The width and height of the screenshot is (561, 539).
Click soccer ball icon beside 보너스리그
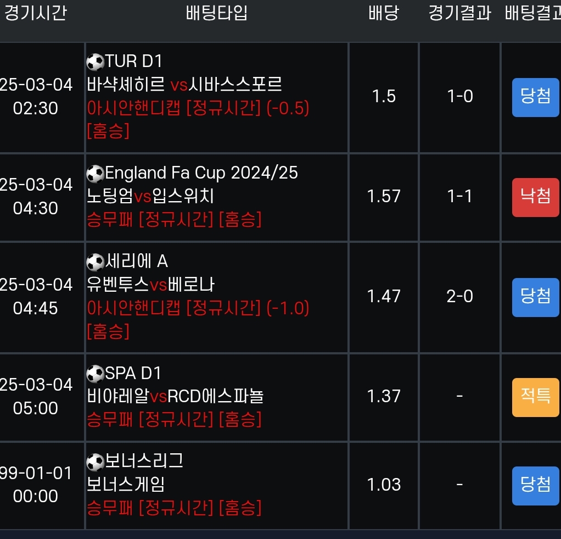point(96,462)
